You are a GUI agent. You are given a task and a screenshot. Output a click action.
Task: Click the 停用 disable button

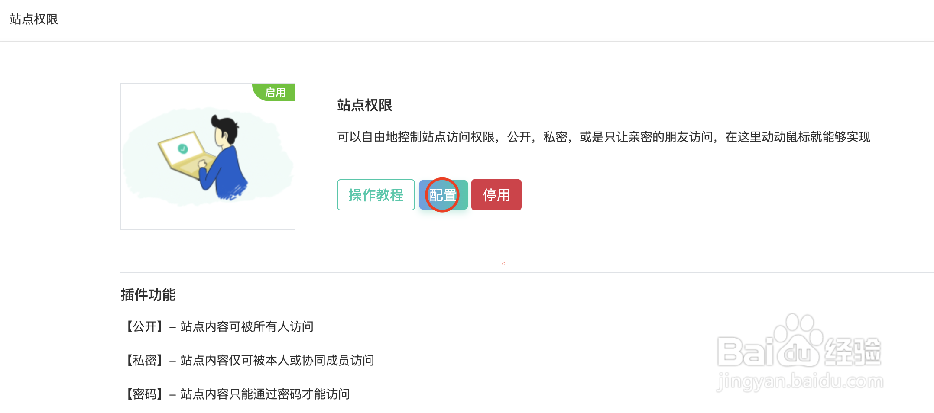pyautogui.click(x=496, y=195)
